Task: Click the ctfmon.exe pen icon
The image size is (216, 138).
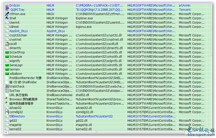Action: click(7, 14)
